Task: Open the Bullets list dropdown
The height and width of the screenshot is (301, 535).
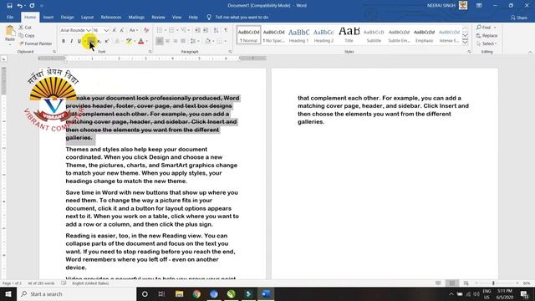Action: pyautogui.click(x=166, y=30)
